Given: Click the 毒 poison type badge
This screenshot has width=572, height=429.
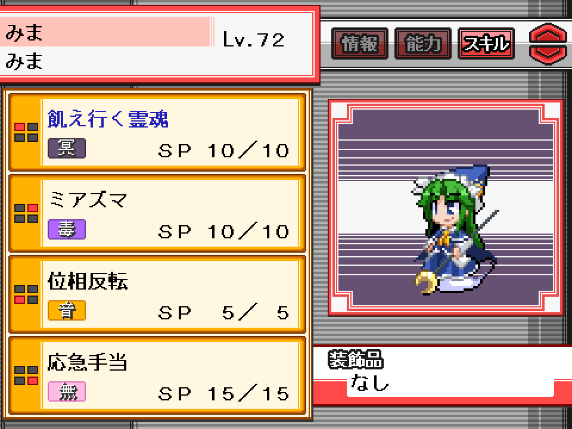Looking at the screenshot, I should coord(67,229).
